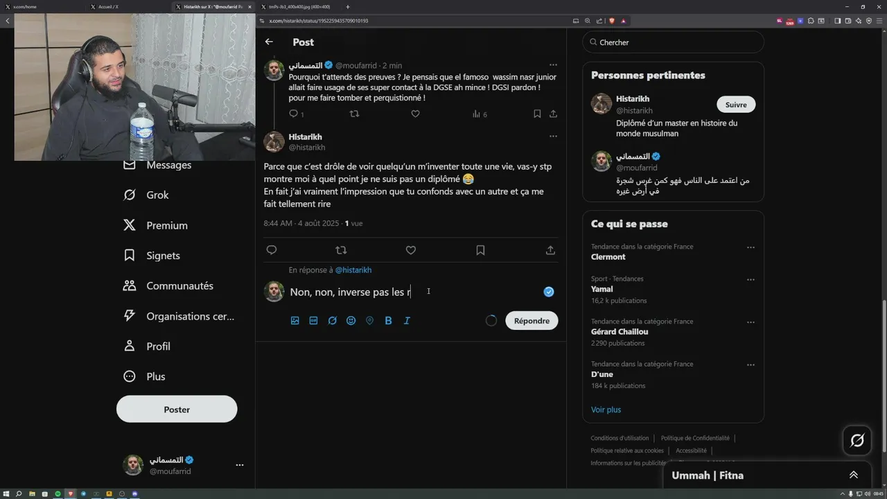The image size is (887, 499).
Task: Insert an emoji in the reply
Action: (351, 321)
